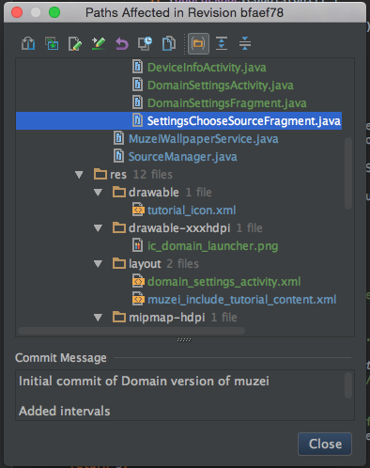Click 'Added intervals' commit message line
The image size is (370, 468).
point(65,411)
